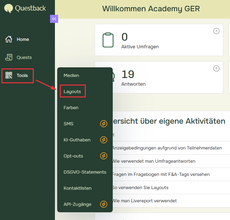Click the lightning badge beside KI-Guthaben
Viewport: 230px width, 220px height.
[x=103, y=140]
